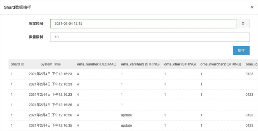258x131 pixels.
Task: Click the oms_varchar2 (STRING) column header
Action: 140,64
